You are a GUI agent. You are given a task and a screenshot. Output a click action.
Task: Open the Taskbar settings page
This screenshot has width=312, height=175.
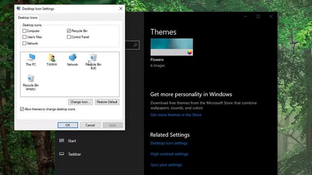coord(75,154)
